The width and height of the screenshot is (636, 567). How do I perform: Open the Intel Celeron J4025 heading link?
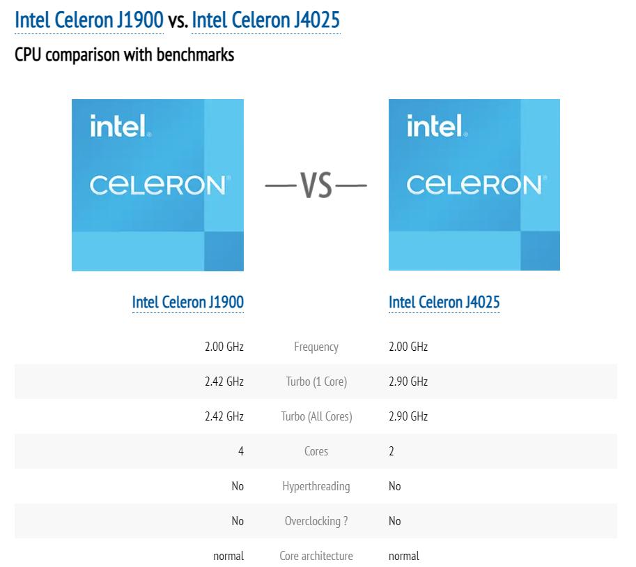(x=265, y=20)
